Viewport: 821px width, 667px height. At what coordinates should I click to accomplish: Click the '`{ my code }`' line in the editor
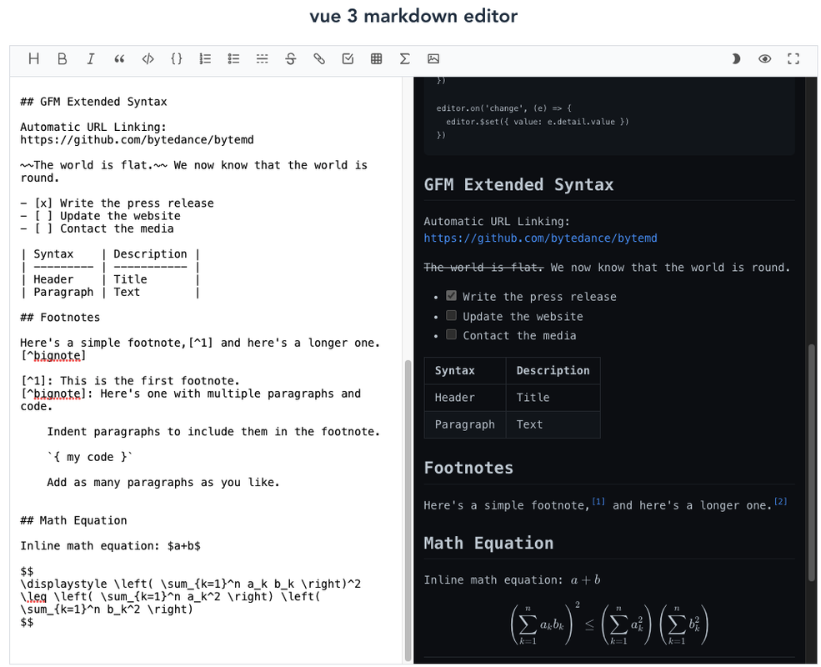tap(89, 457)
